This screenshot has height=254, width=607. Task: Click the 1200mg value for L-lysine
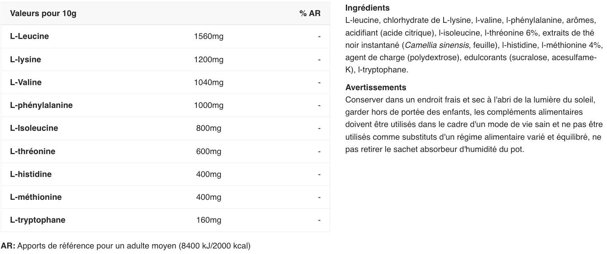[209, 60]
